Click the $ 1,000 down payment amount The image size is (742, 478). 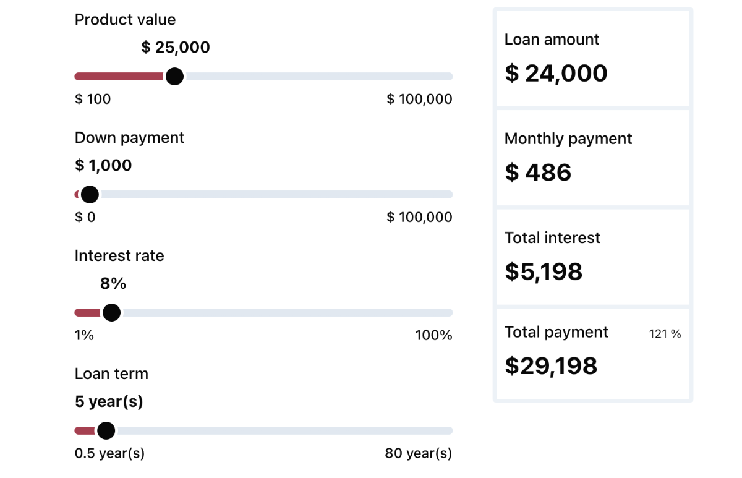point(103,166)
